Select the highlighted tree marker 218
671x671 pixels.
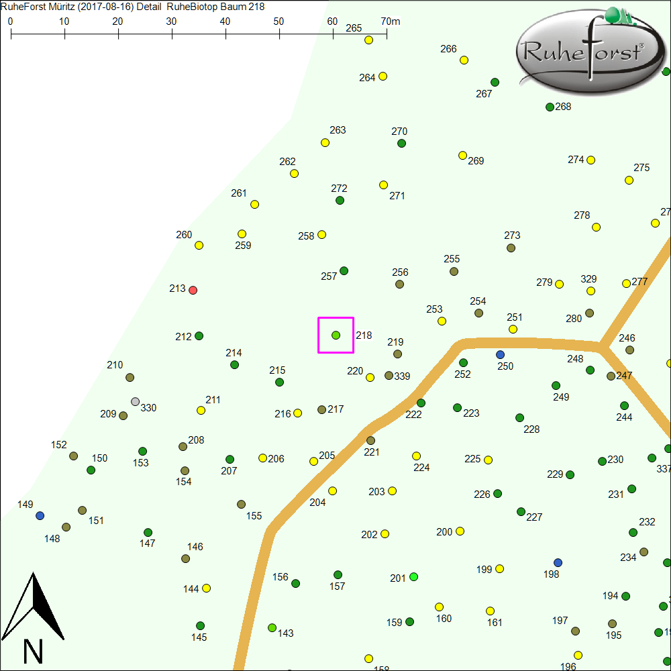tap(335, 335)
